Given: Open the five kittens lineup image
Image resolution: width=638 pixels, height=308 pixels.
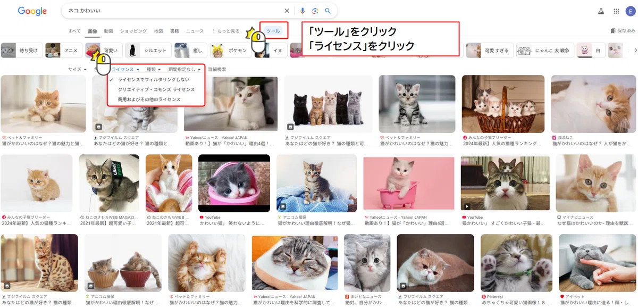Looking at the screenshot, I should [x=328, y=104].
